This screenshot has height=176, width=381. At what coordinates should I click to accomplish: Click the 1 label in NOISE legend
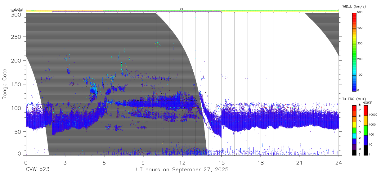(369, 154)
